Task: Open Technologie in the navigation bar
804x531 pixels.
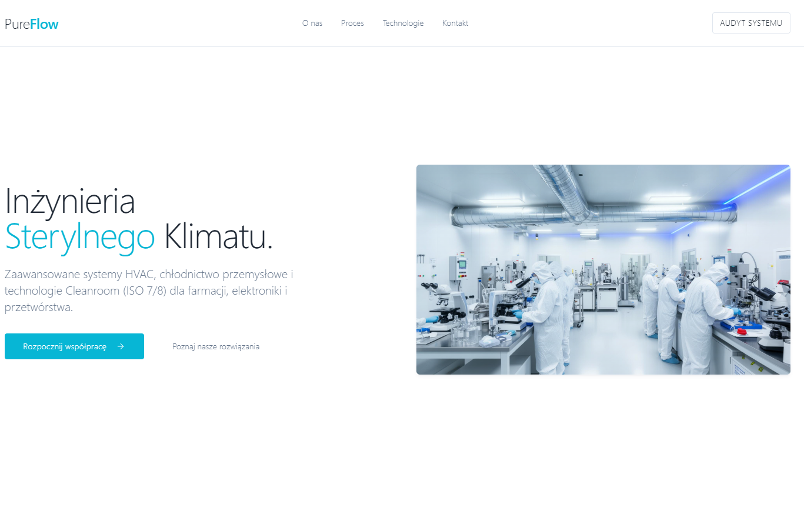Action: click(403, 24)
